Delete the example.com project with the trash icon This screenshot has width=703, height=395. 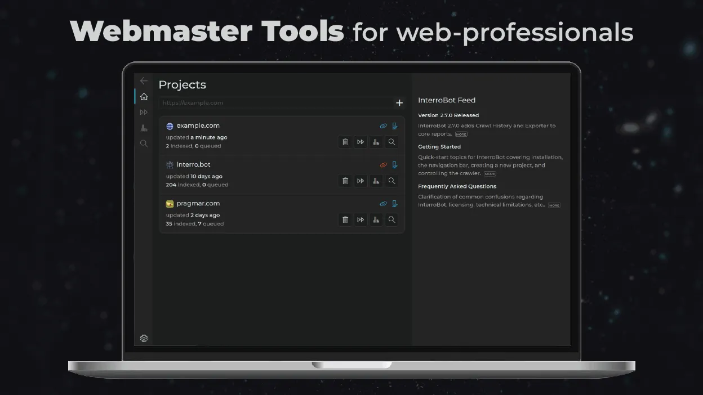pyautogui.click(x=345, y=142)
